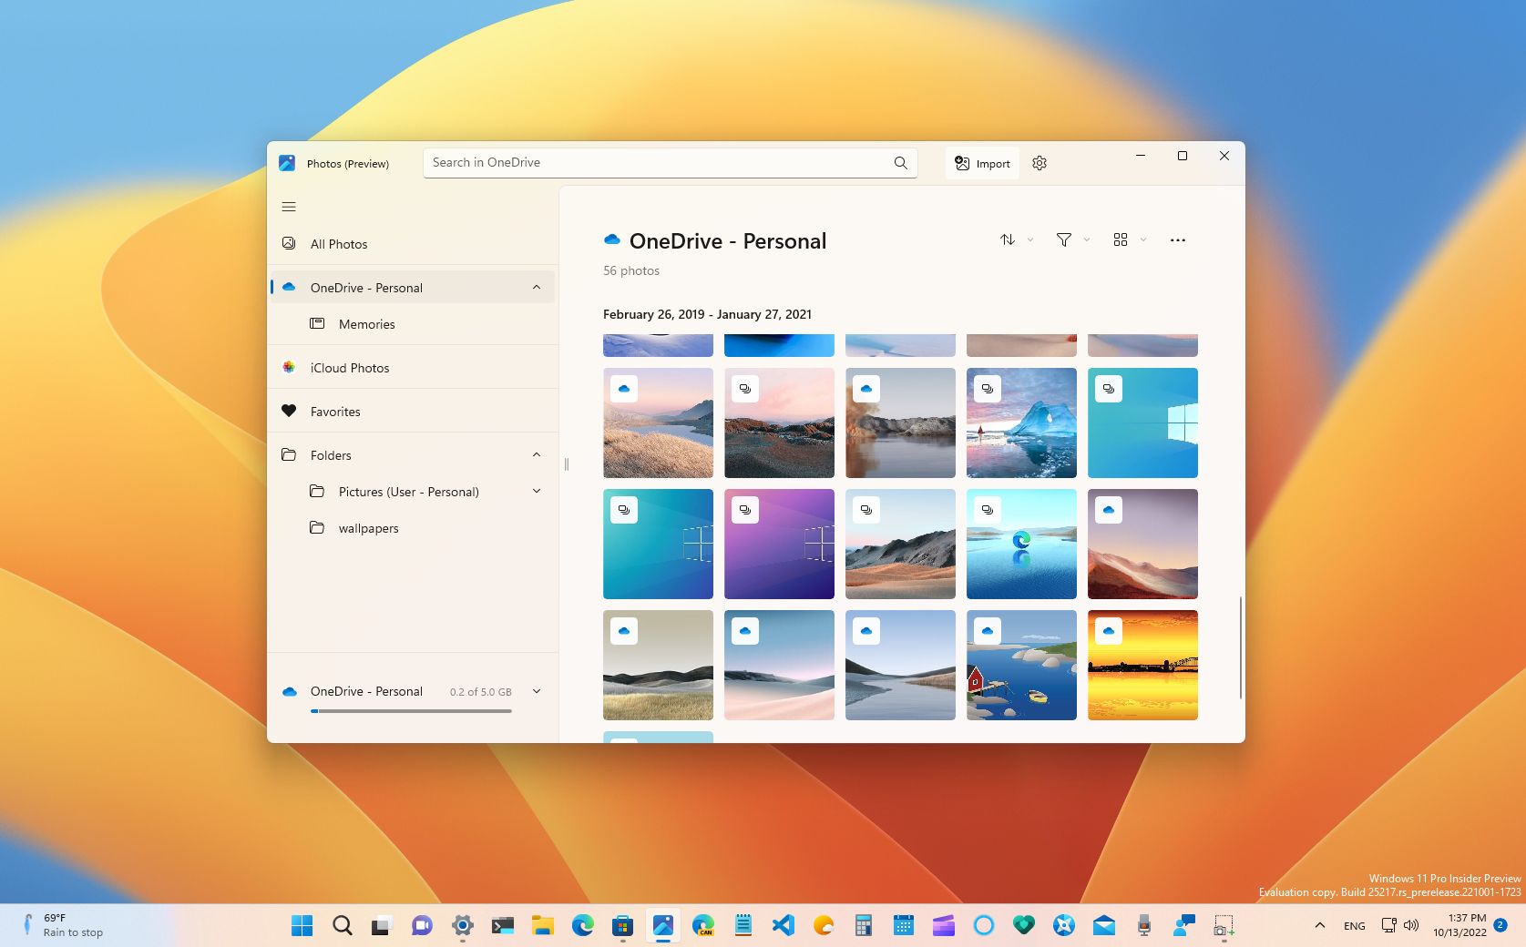
Task: Show hidden system tray icons
Action: pos(1319,925)
